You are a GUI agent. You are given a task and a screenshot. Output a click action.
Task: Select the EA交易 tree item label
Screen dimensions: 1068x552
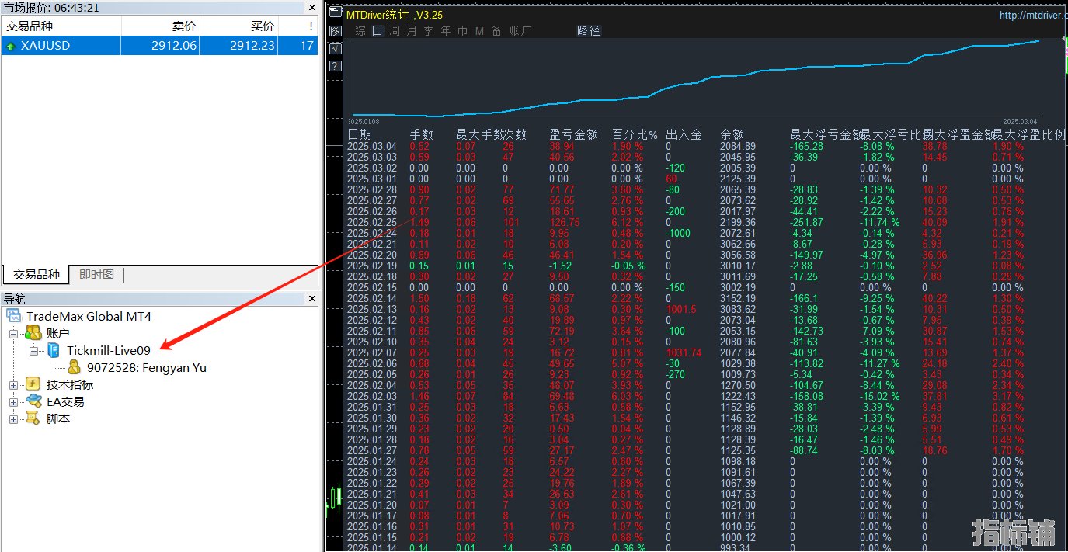point(65,401)
